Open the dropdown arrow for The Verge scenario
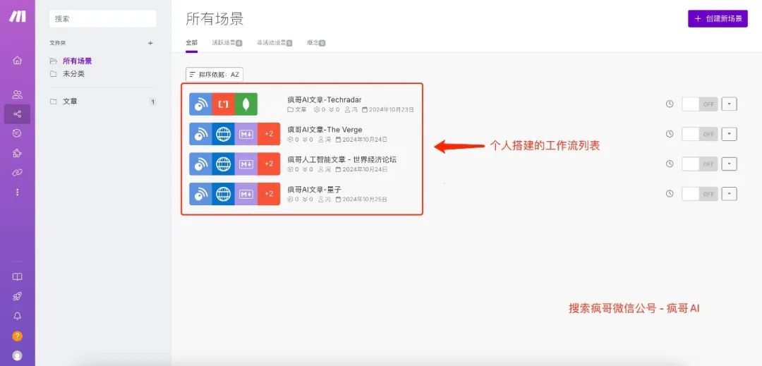This screenshot has width=762, height=366. (730, 134)
